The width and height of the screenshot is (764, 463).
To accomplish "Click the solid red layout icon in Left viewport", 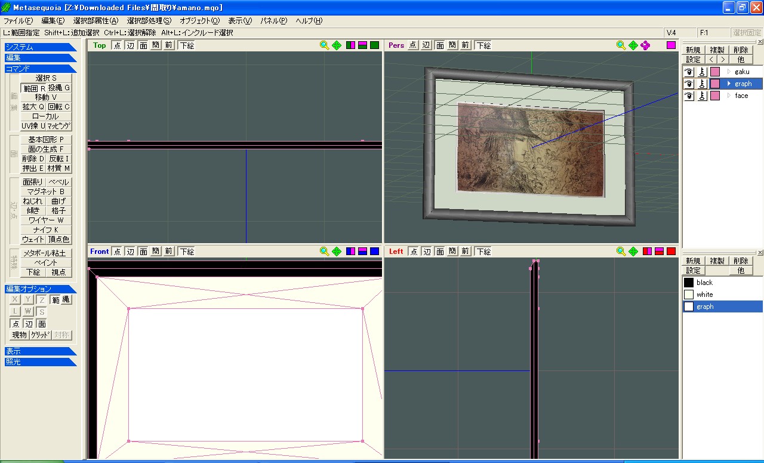I will pyautogui.click(x=671, y=252).
